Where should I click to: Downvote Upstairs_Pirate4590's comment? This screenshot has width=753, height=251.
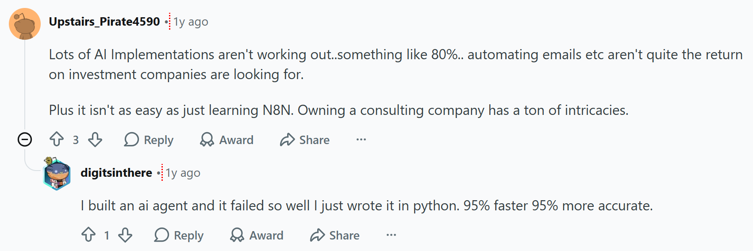pyautogui.click(x=95, y=140)
